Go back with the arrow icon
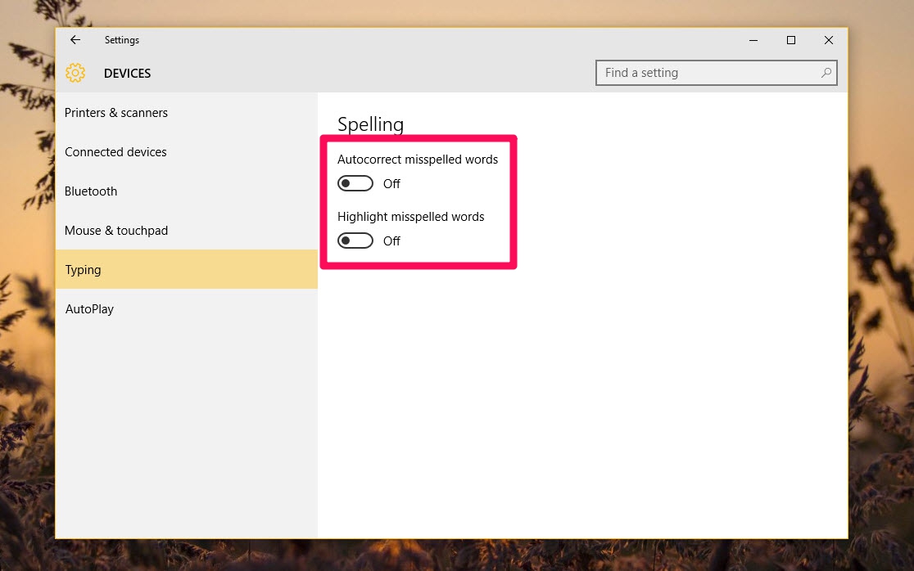 point(75,39)
